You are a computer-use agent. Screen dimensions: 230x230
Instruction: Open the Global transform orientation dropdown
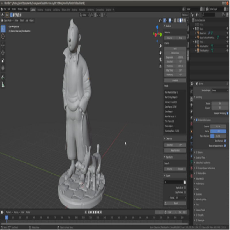click(x=84, y=15)
